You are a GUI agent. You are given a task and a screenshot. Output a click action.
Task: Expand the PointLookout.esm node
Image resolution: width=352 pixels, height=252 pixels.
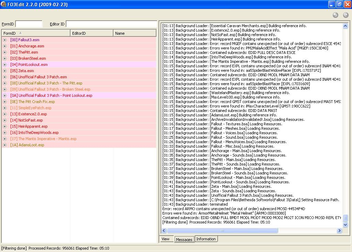point(5,65)
